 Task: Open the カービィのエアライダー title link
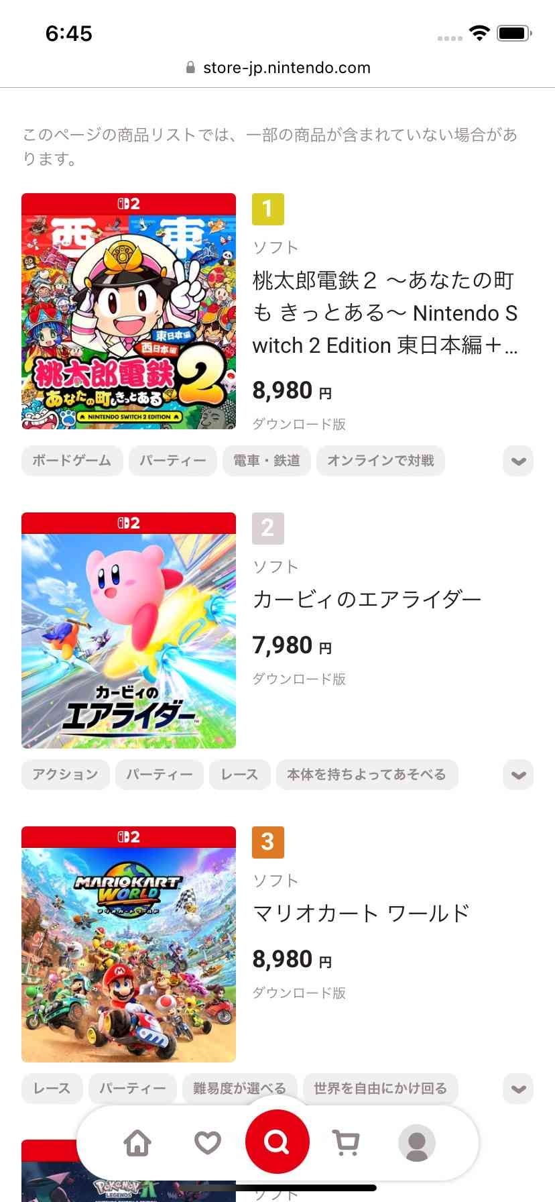(367, 599)
